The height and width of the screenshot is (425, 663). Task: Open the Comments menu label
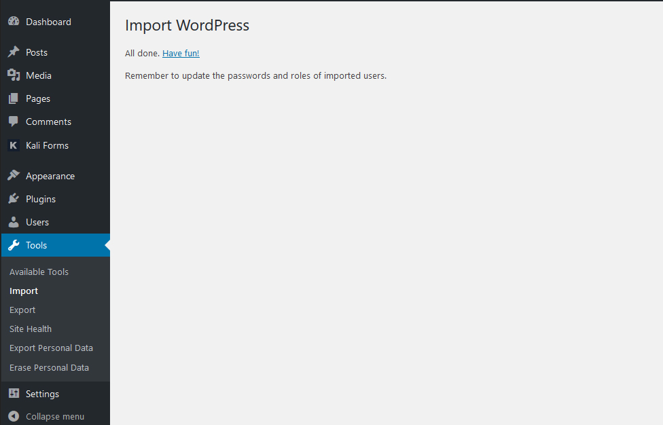coord(48,122)
